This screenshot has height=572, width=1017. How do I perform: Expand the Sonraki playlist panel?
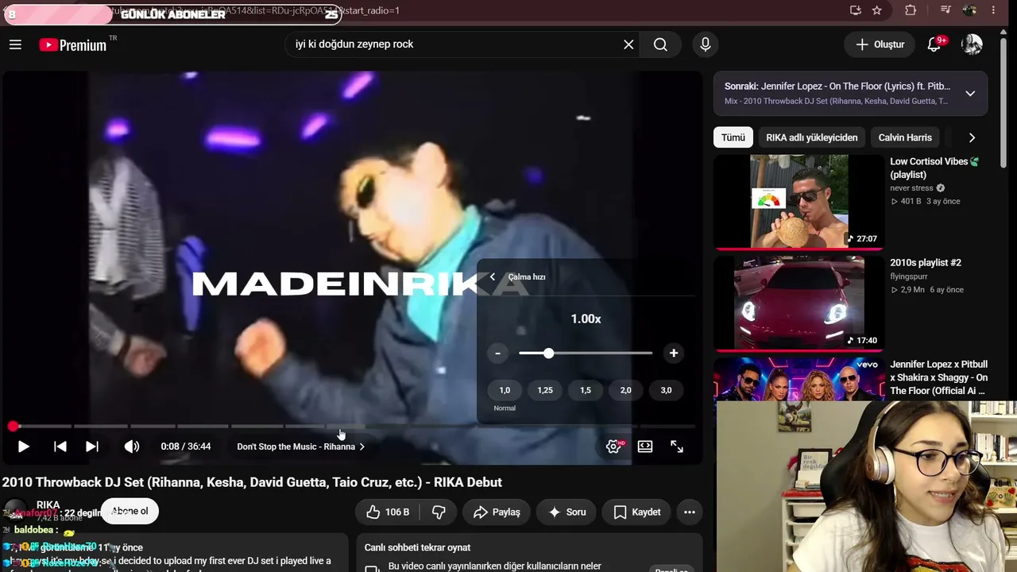pos(970,94)
